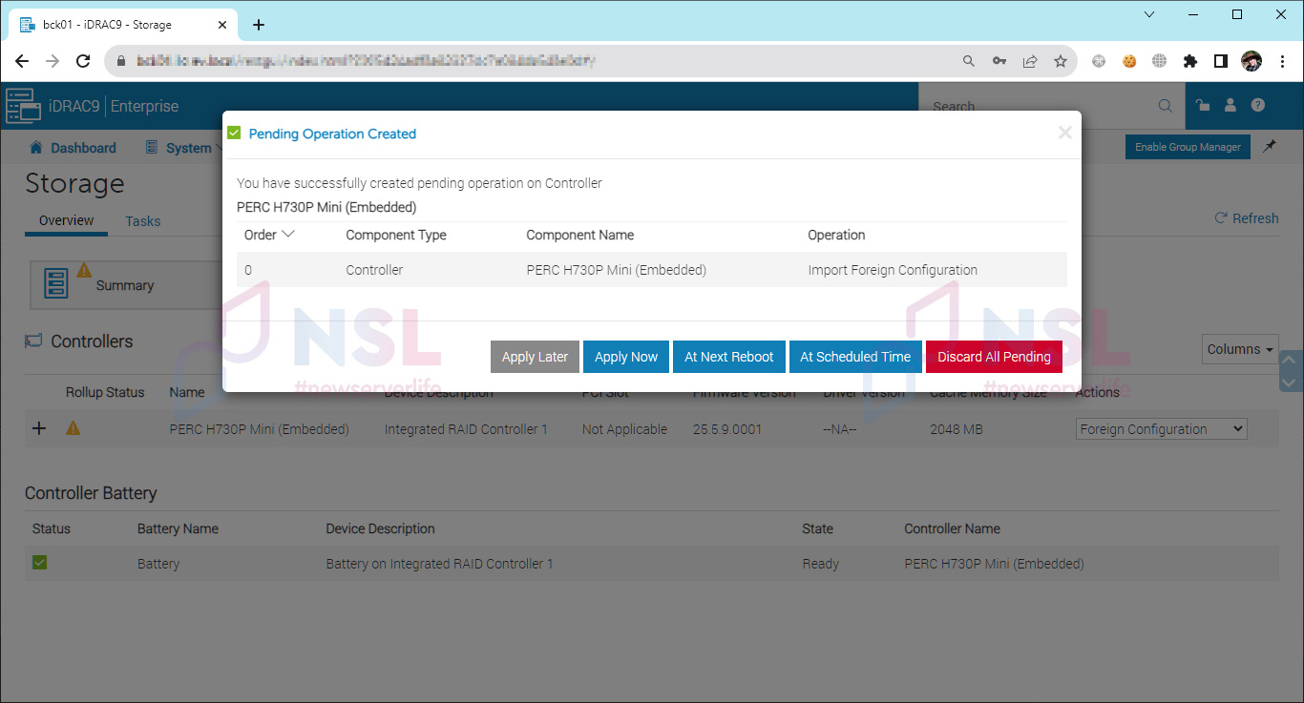Close the bck01 iDRAC9 Storage tab

click(221, 25)
